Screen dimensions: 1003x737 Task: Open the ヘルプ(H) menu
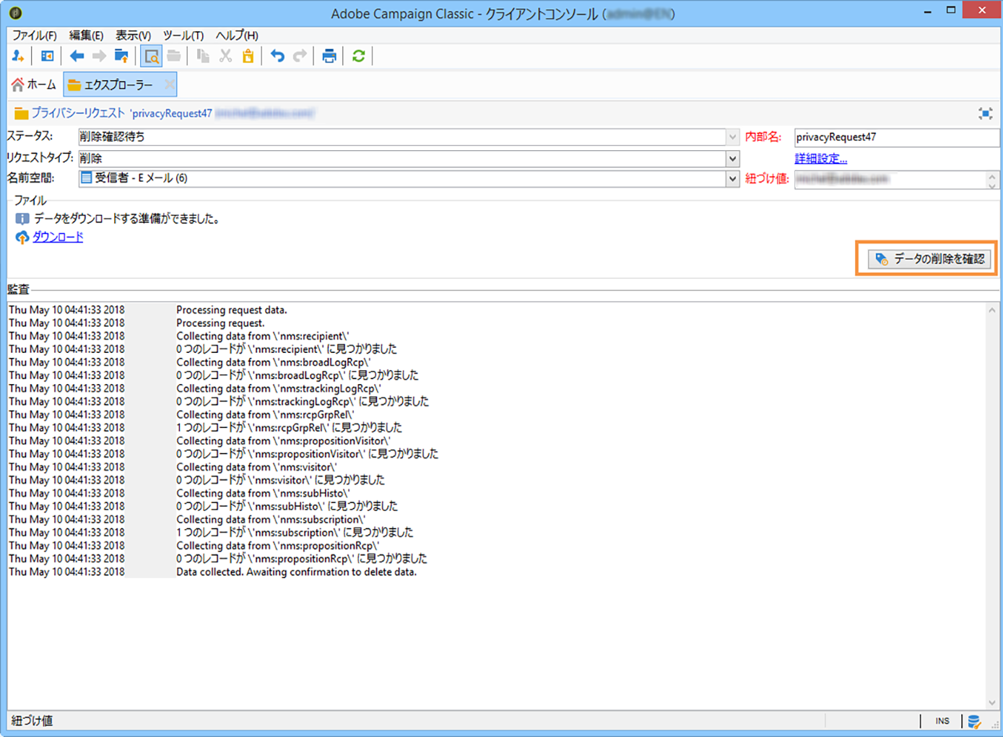pos(237,35)
